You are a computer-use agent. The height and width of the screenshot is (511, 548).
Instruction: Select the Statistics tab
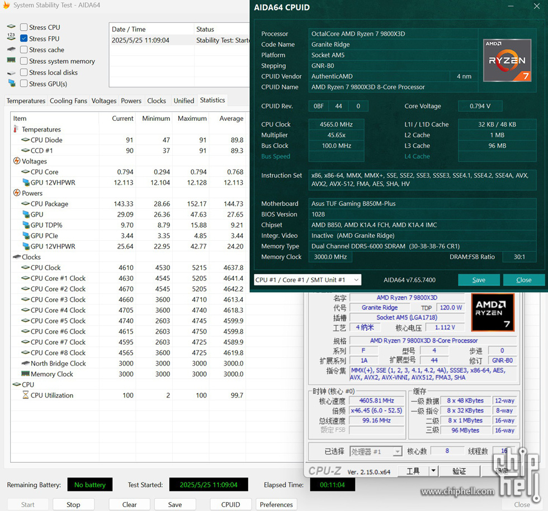[212, 100]
